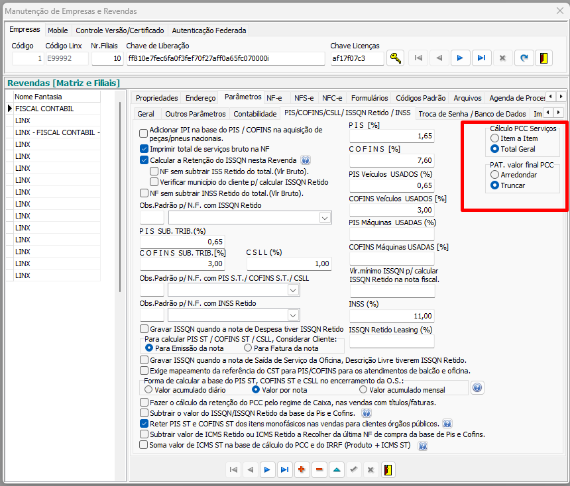The width and height of the screenshot is (570, 486).
Task: Click cancel X in bottom navigator
Action: (370, 469)
